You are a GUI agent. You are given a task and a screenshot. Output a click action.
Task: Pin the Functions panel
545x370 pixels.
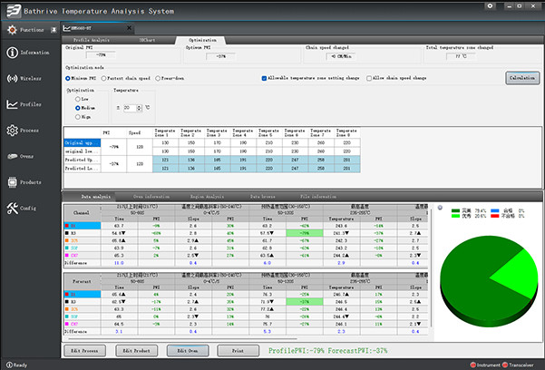click(54, 30)
